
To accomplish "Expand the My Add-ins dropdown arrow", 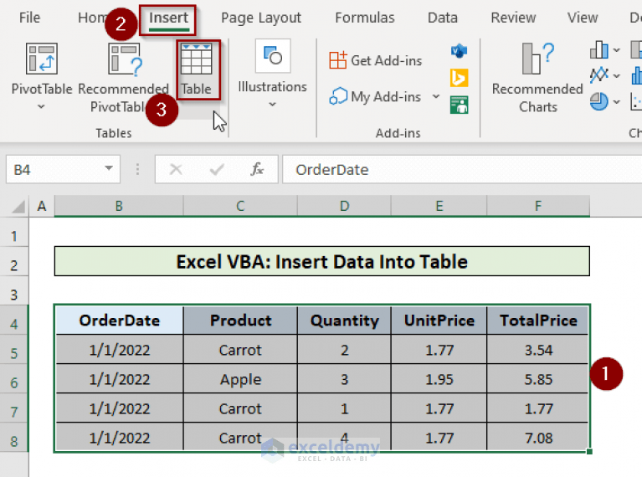I will pyautogui.click(x=436, y=96).
